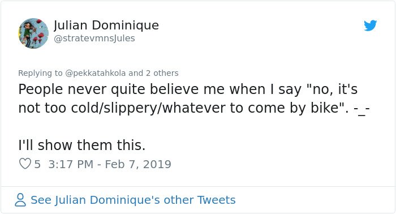396x214 pixels.
Task: Open the @pekkatahkola mention
Action: click(x=95, y=73)
